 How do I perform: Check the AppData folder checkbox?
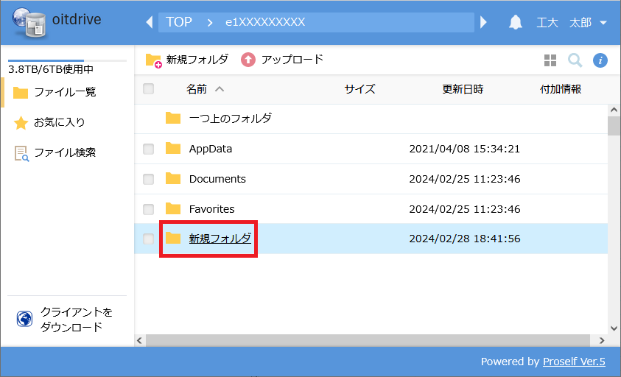click(149, 149)
